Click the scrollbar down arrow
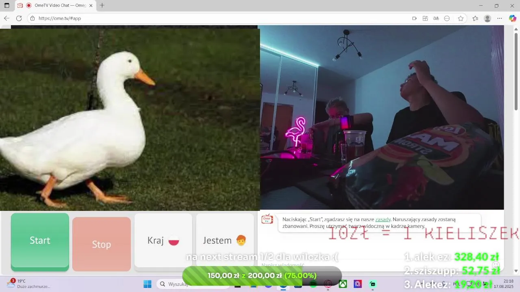This screenshot has height=292, width=520. 516,271
